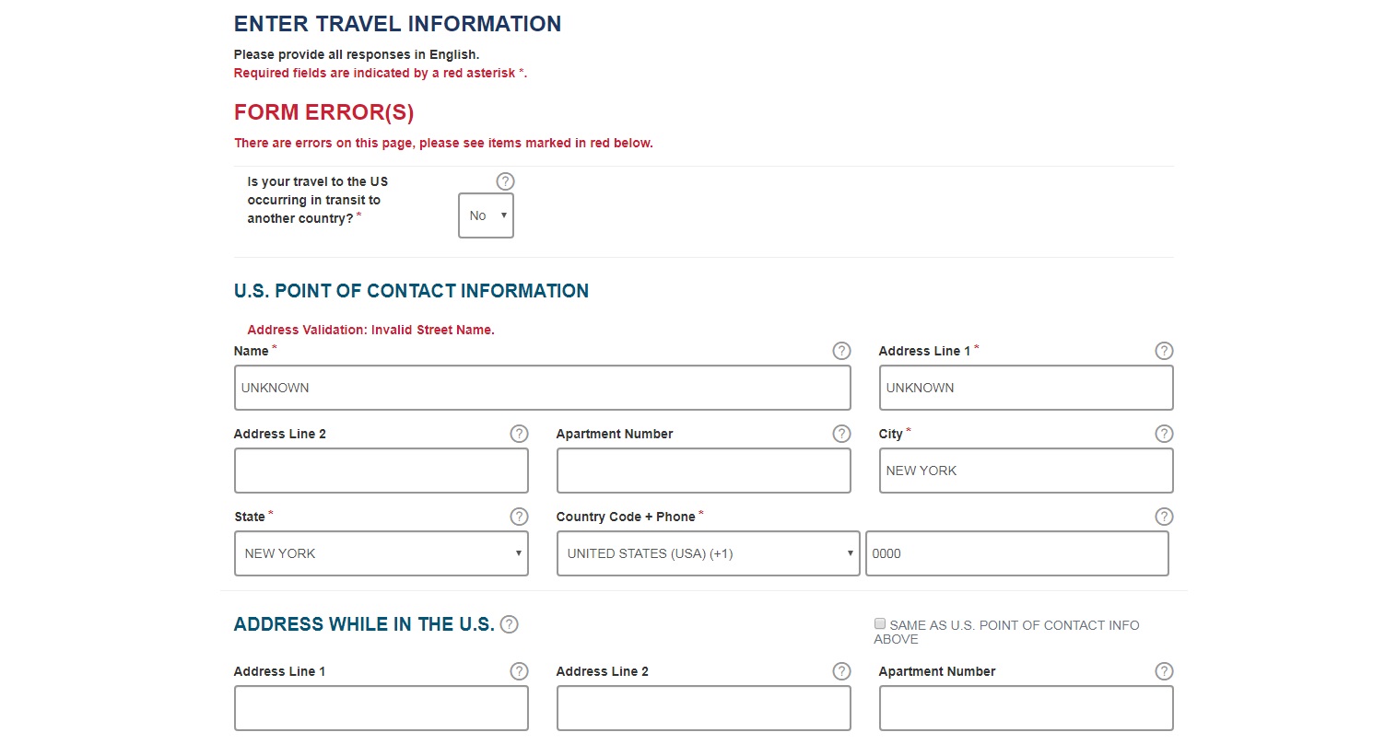Screen dimensions: 1385x744
Task: Check Same as U.S. Point of Contact box
Action: pyautogui.click(x=880, y=623)
